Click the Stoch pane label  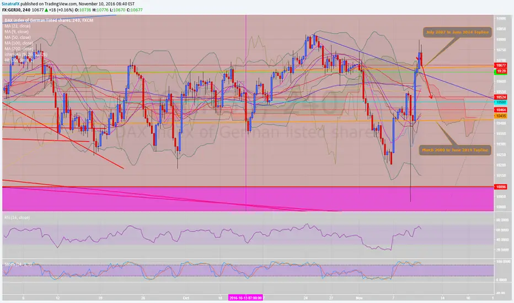click(x=18, y=264)
